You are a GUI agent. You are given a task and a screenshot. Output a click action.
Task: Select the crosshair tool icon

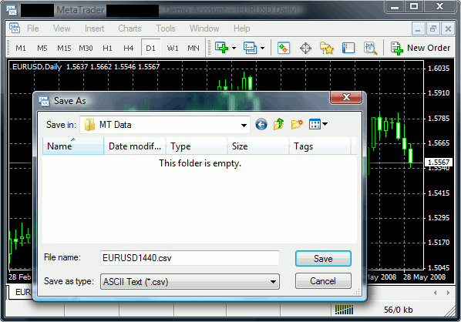tap(305, 48)
